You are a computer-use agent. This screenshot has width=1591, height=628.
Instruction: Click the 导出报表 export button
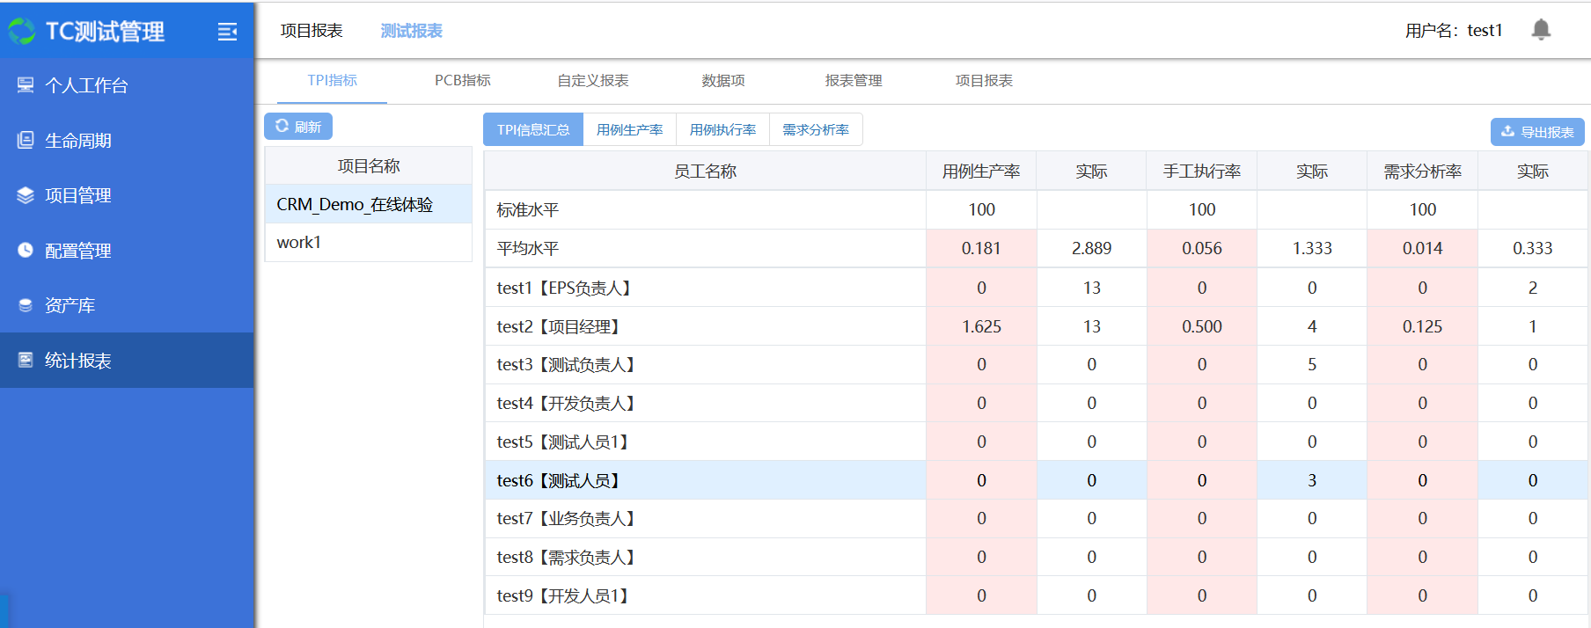pos(1536,132)
